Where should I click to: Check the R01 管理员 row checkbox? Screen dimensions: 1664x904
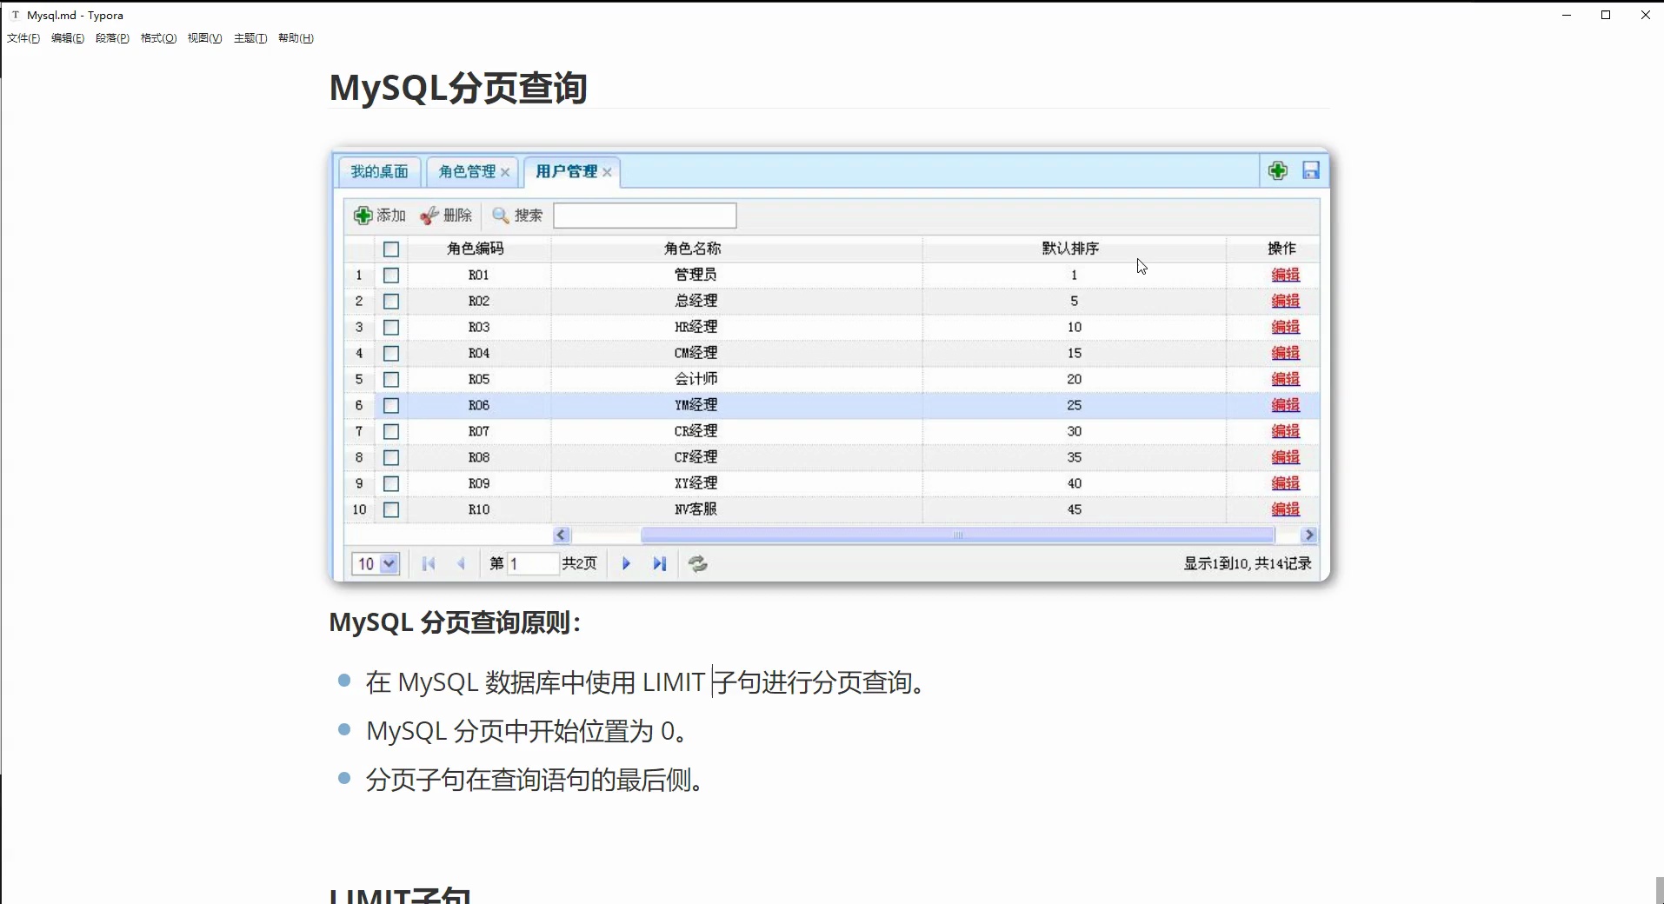391,276
